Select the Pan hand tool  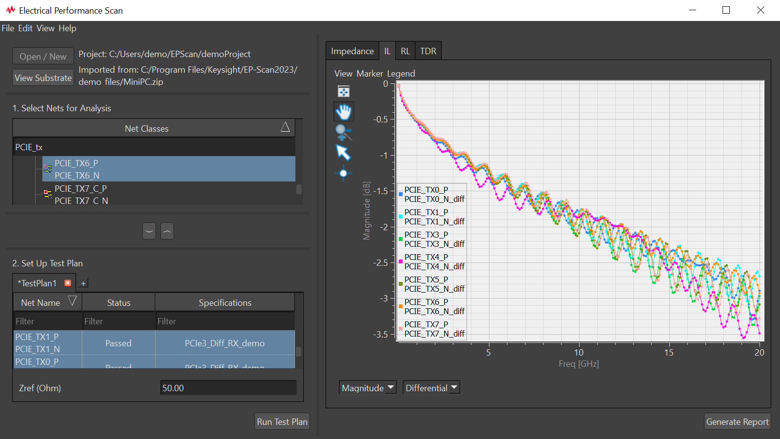coord(344,112)
